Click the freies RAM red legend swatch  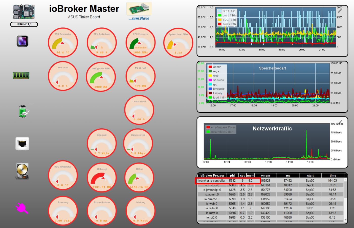[x=220, y=24]
